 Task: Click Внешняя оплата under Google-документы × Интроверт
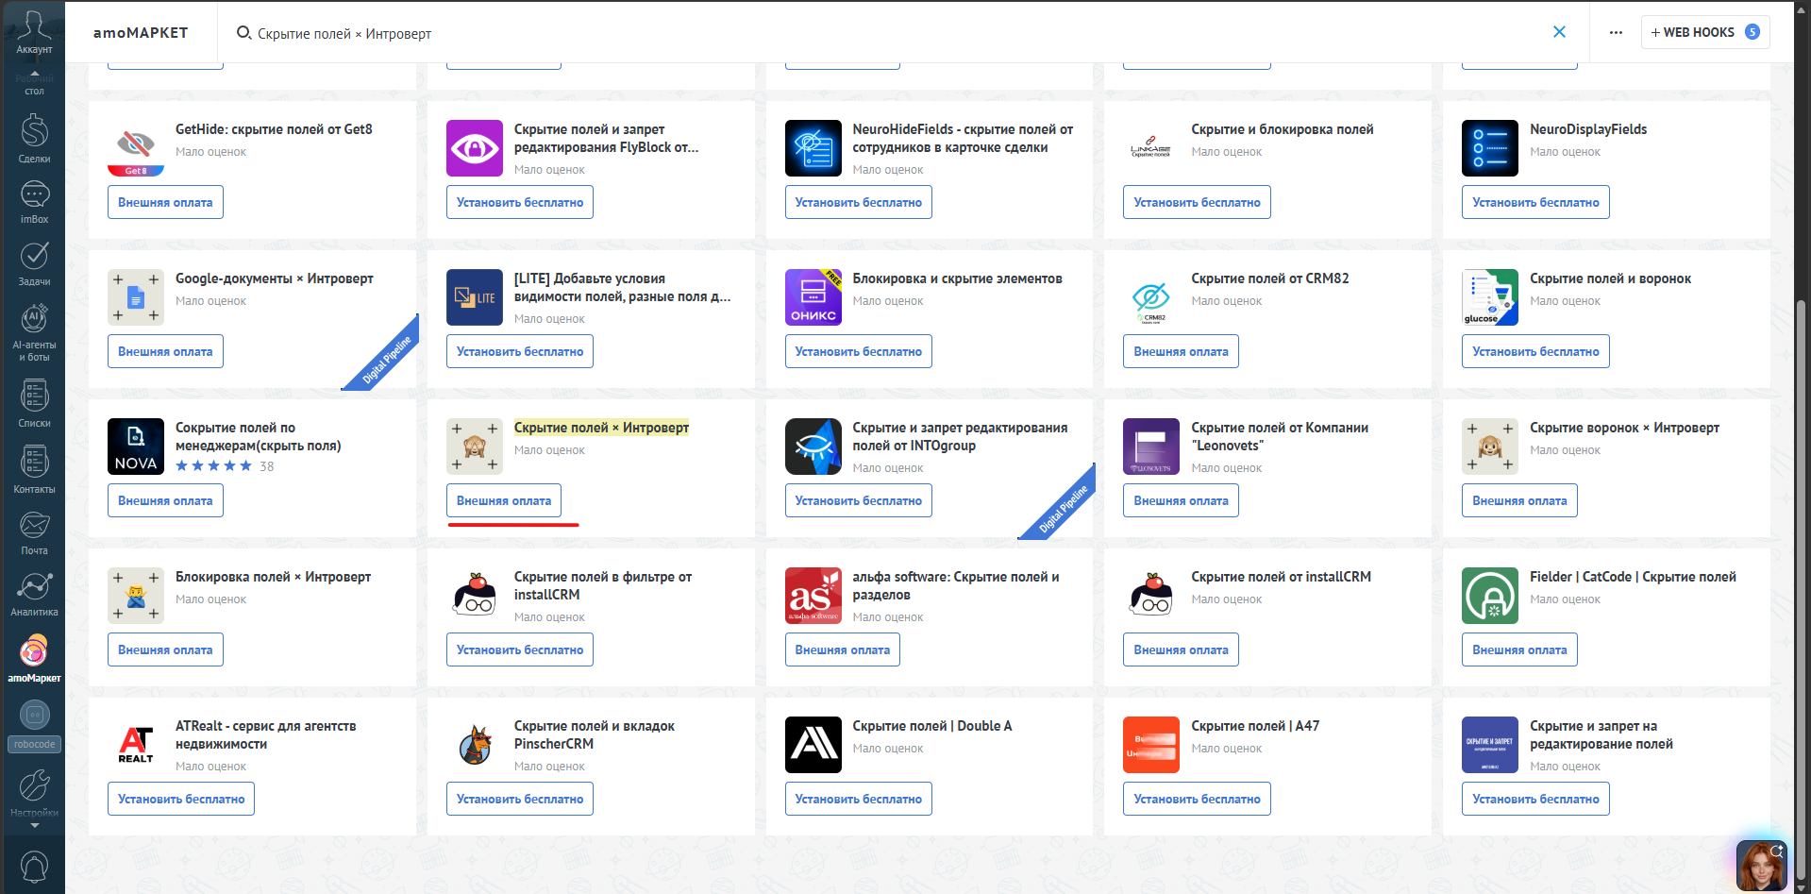click(165, 351)
